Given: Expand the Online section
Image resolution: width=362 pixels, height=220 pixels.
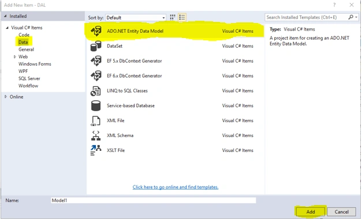Looking at the screenshot, I should click(6, 97).
